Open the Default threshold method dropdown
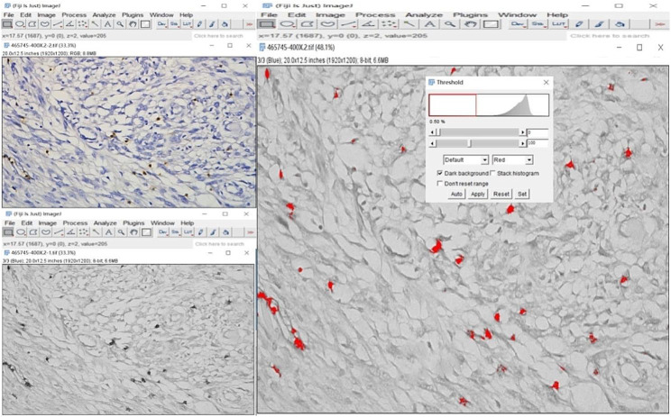This screenshot has height=417, width=671. (x=465, y=159)
